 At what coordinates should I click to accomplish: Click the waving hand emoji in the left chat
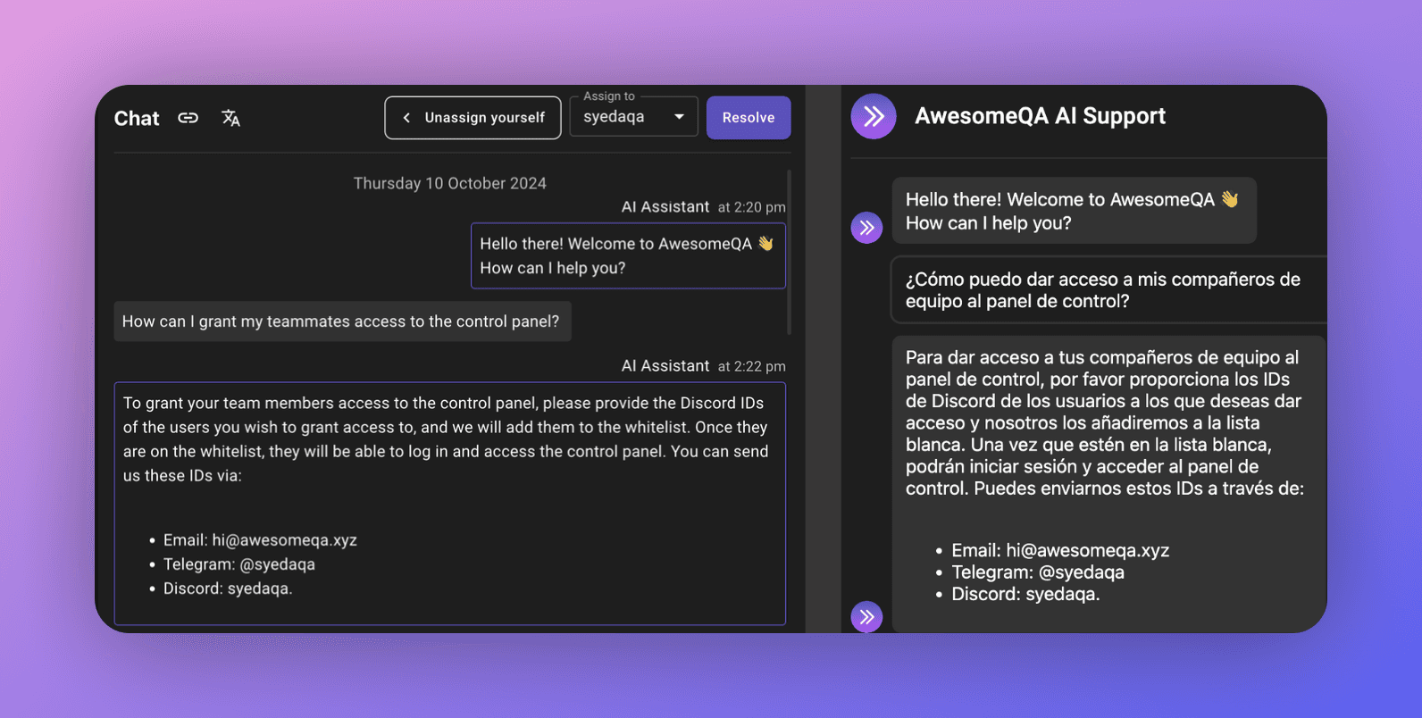click(765, 243)
